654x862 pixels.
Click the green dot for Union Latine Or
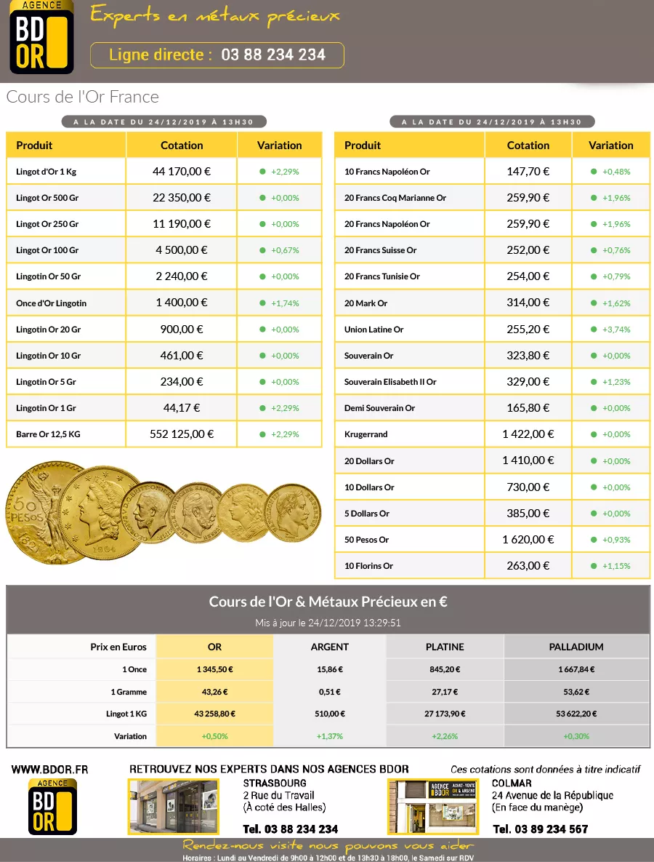coord(594,330)
